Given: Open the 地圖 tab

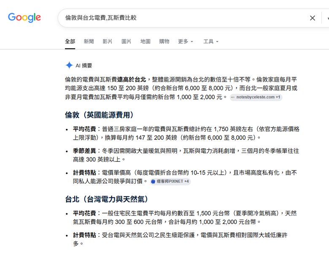Looking at the screenshot, I should point(146,41).
